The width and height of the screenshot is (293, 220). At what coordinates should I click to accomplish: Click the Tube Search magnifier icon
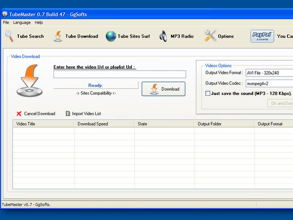click(9, 36)
